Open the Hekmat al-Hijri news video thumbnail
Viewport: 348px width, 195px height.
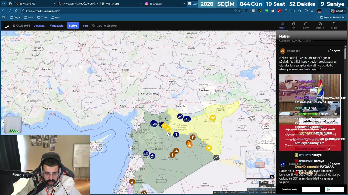pyautogui.click(x=310, y=113)
